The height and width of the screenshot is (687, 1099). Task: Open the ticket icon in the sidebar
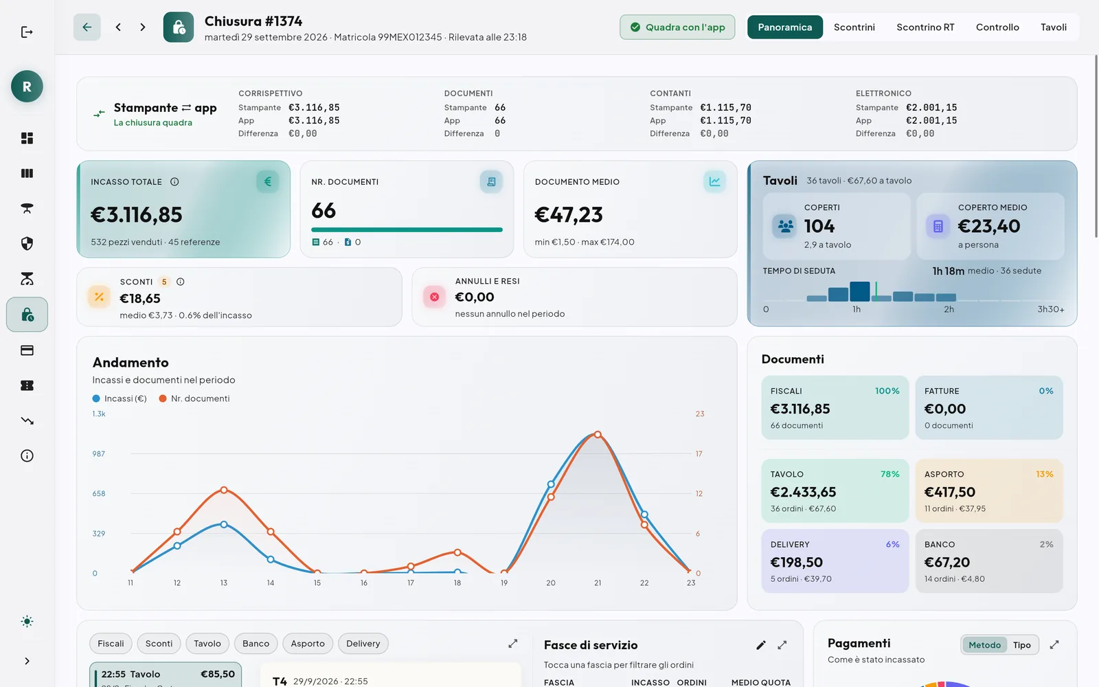(x=27, y=385)
